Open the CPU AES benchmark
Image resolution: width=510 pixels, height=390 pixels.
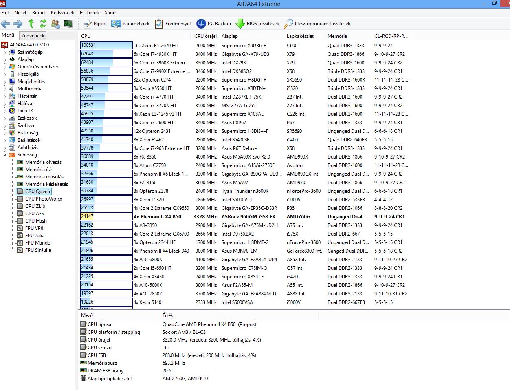tap(35, 214)
